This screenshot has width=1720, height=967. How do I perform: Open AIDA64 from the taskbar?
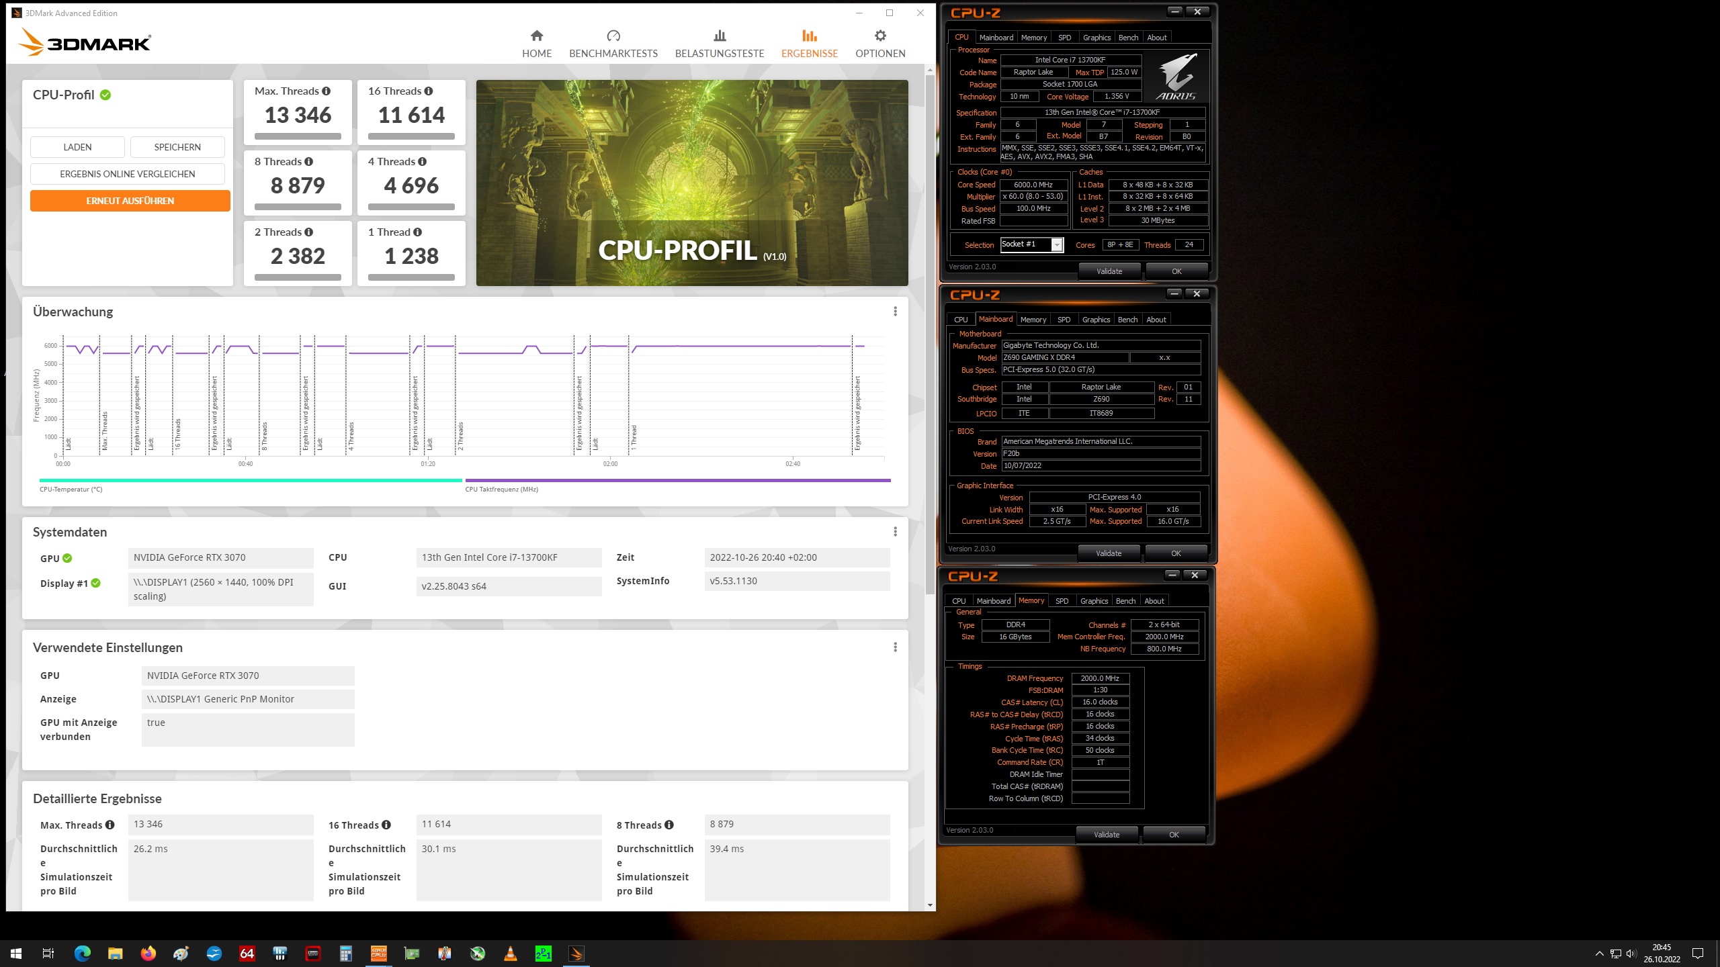[247, 953]
